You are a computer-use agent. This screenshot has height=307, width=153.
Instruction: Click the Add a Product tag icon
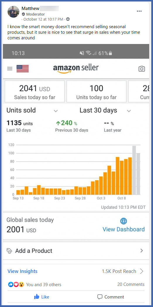click(9, 251)
